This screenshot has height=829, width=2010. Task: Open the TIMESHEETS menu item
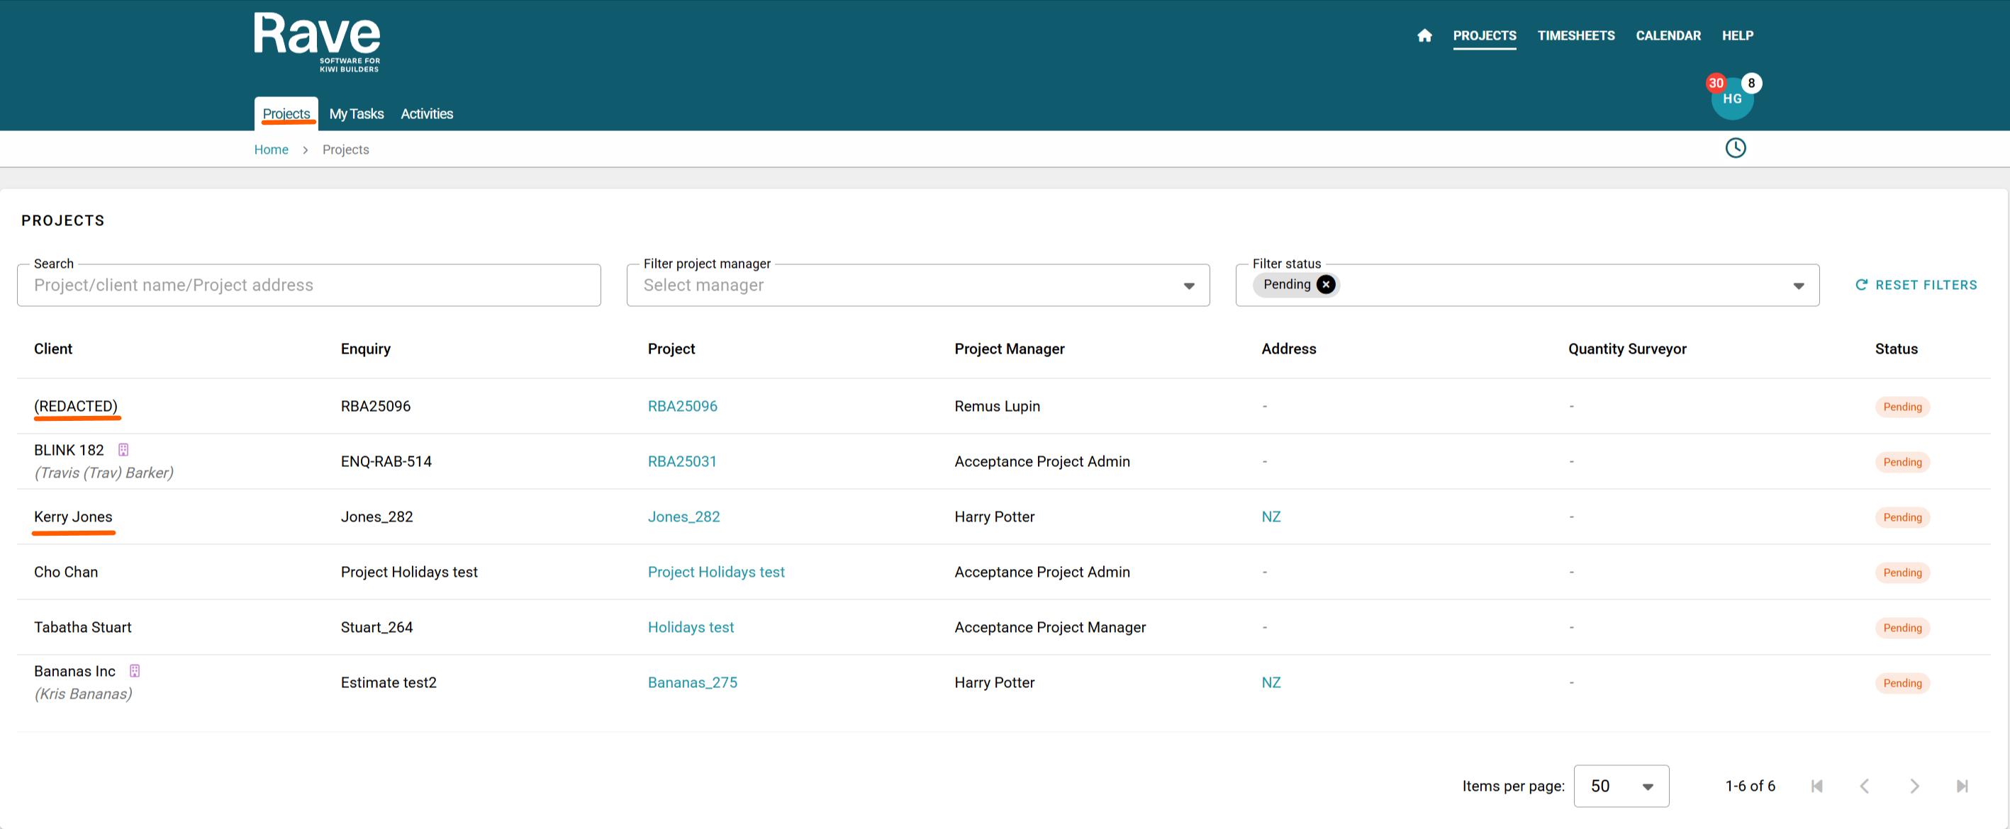[1575, 36]
